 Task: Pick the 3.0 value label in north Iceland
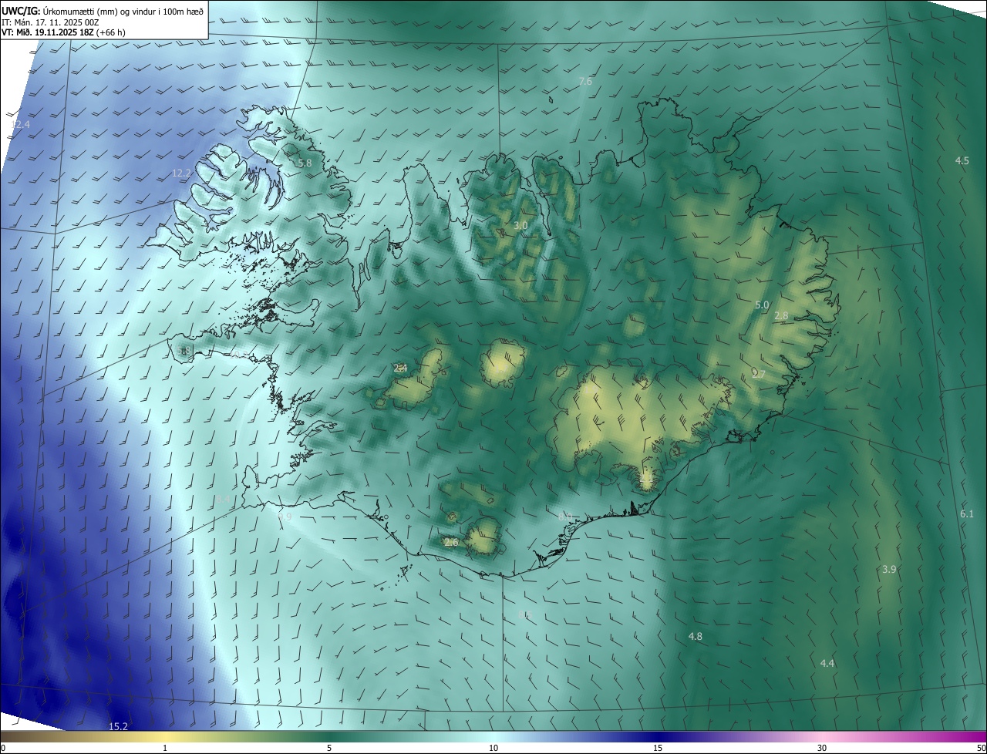[520, 225]
